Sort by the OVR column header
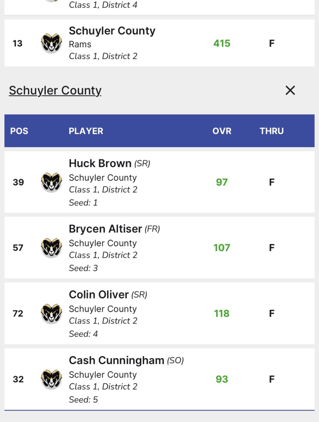The width and height of the screenshot is (319, 422). 222,131
